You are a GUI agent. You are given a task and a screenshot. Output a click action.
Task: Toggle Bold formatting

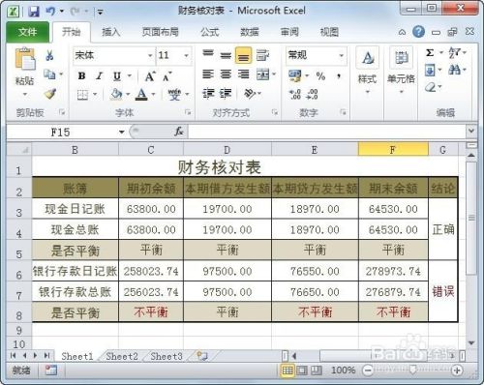click(81, 76)
